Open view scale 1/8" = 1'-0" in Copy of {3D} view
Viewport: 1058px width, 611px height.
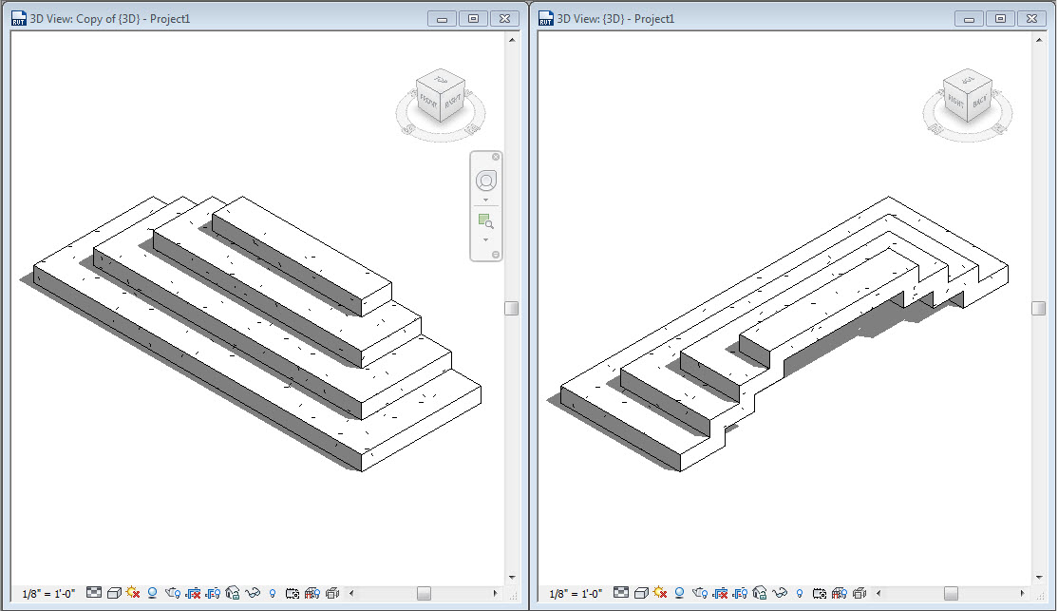coord(48,594)
